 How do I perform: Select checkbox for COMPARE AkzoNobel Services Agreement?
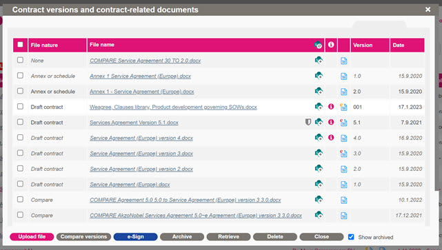pos(20,215)
